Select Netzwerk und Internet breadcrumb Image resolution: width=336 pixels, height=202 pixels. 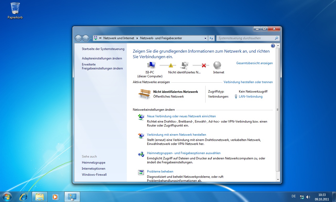pos(119,38)
